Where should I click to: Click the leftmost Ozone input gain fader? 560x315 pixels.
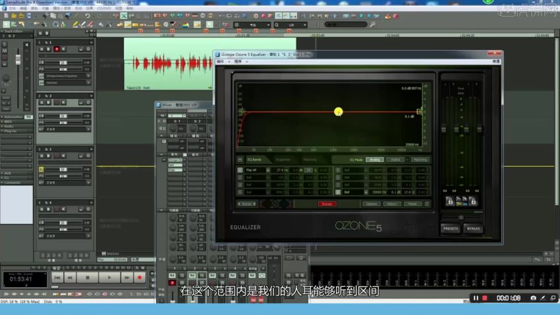click(444, 129)
